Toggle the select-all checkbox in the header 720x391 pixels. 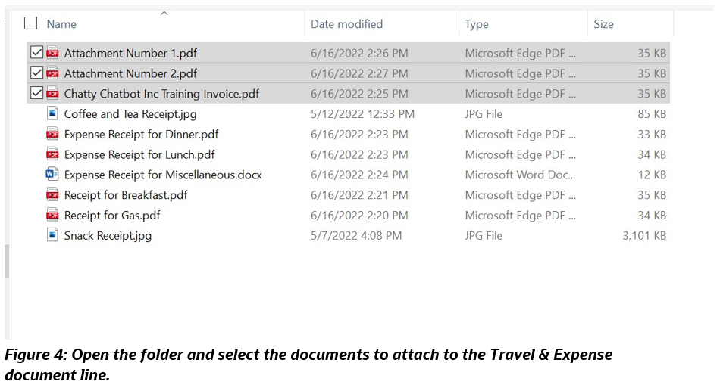pyautogui.click(x=31, y=23)
